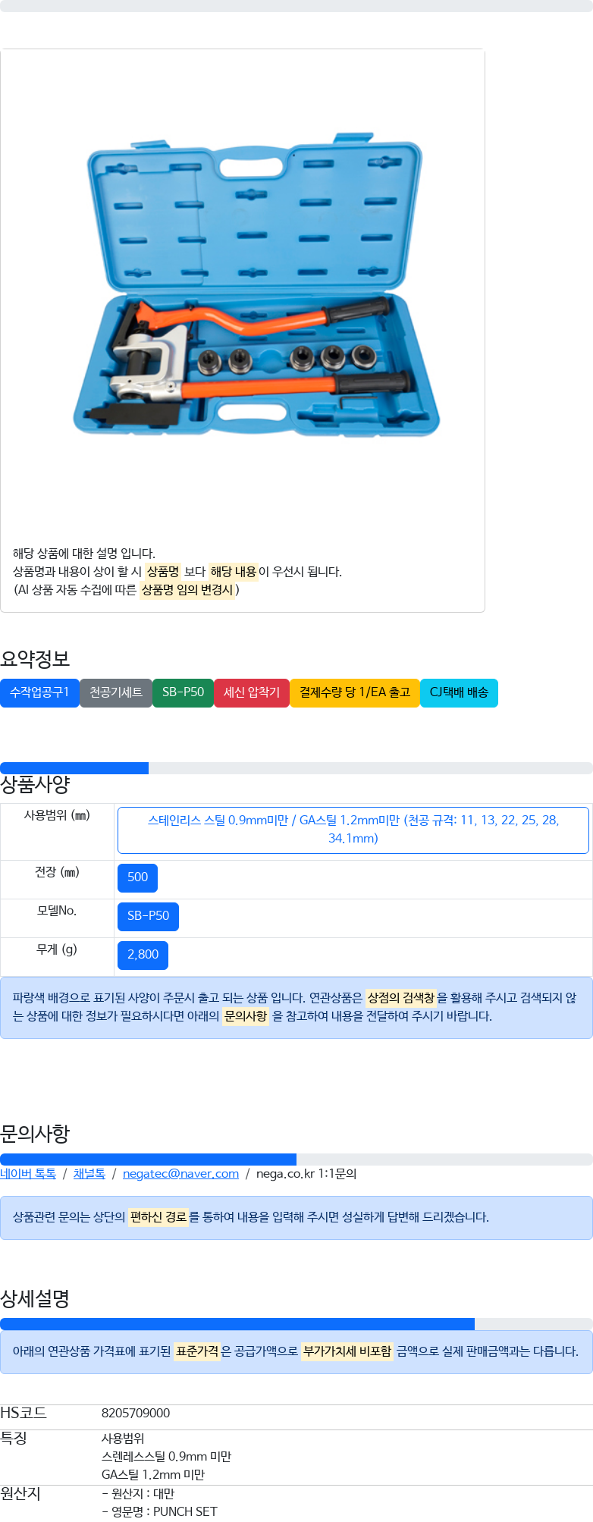Open the 채널톡 link
593x1522 pixels.
89,1174
